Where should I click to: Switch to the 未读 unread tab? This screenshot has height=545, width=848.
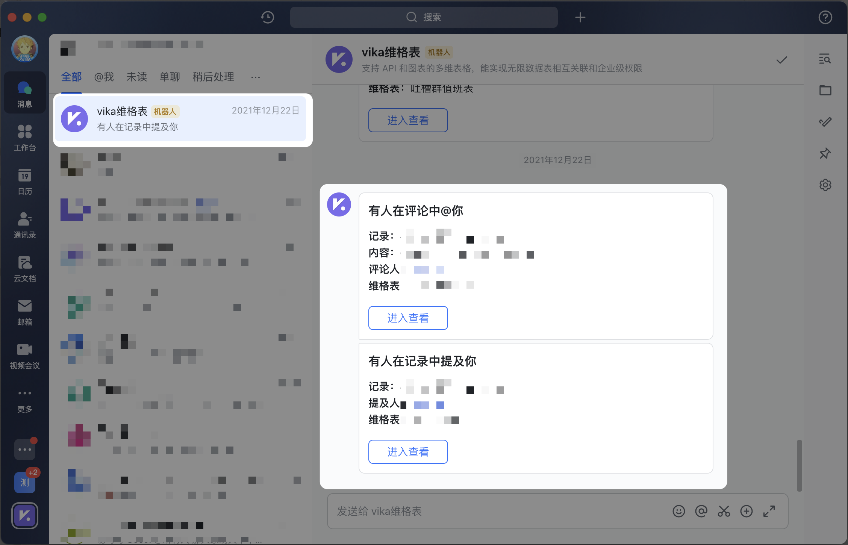[136, 77]
